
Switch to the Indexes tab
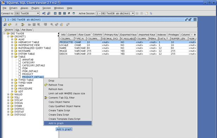coord(162,35)
